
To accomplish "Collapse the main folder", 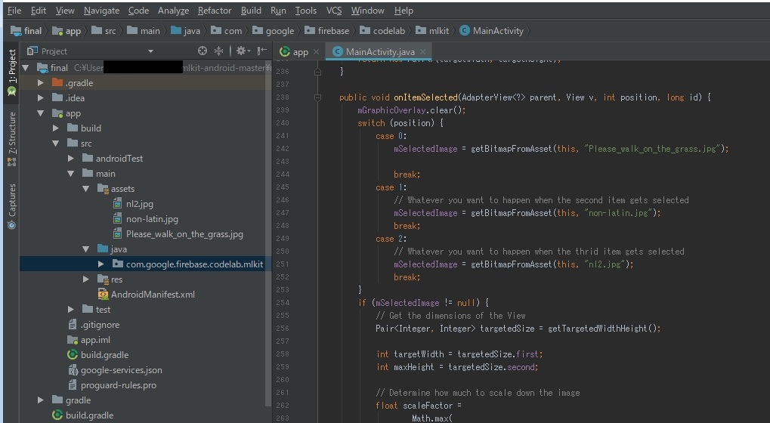I will point(71,174).
